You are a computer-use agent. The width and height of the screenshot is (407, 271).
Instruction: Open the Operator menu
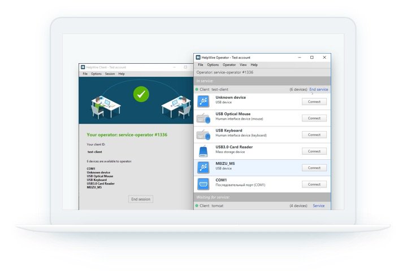tap(229, 65)
